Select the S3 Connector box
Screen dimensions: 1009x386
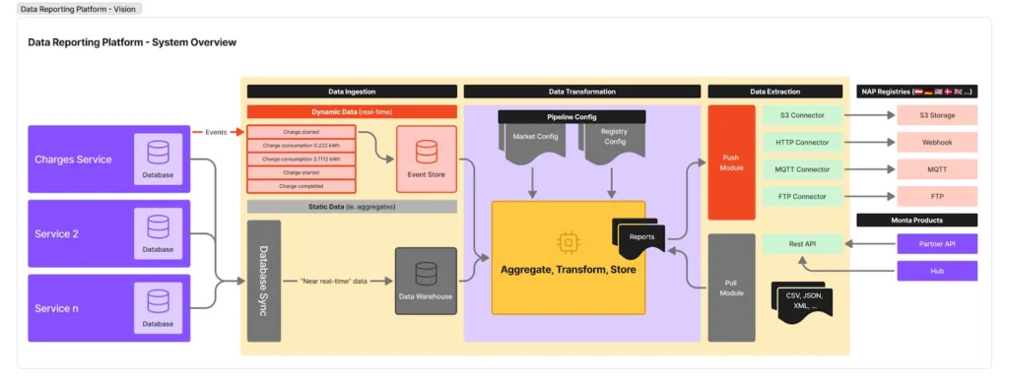[802, 115]
